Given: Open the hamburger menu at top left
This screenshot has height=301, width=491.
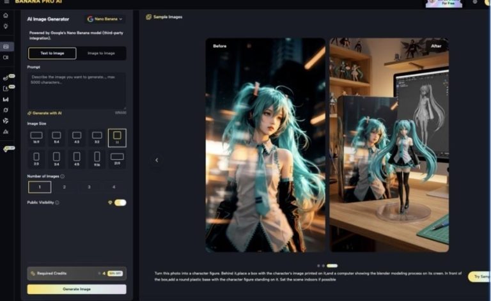Looking at the screenshot, I should coord(6,2).
